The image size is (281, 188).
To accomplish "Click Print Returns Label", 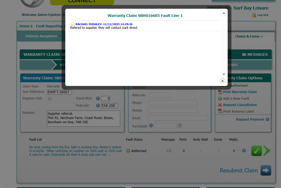I will 238,111.
